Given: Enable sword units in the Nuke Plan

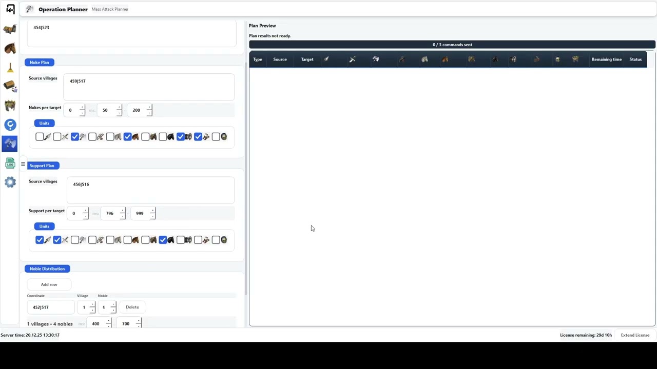Looking at the screenshot, I should coord(57,136).
